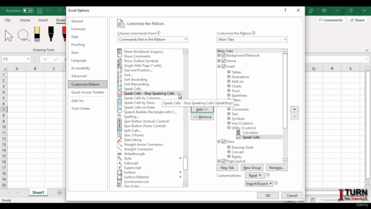Viewport: 371px width, 209px height.
Task: Click the Speak Cells icon in the commands list
Action: tap(120, 89)
